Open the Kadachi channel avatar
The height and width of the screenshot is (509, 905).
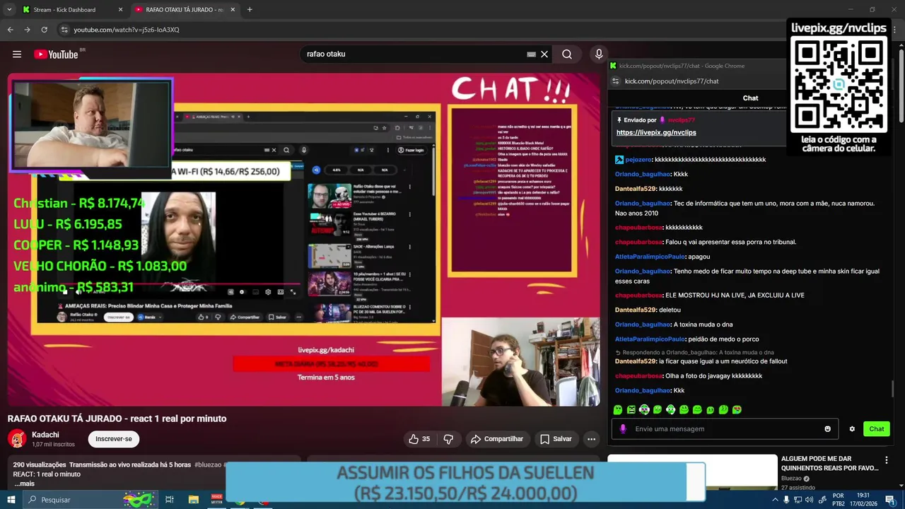click(17, 438)
